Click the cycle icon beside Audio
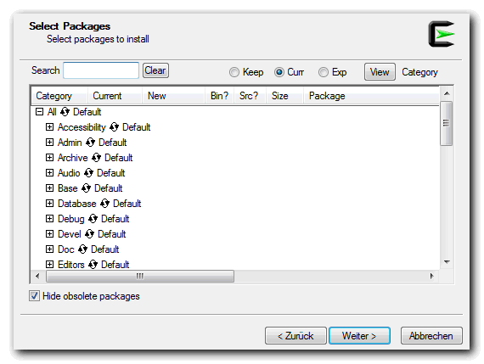The width and height of the screenshot is (484, 364). click(88, 173)
